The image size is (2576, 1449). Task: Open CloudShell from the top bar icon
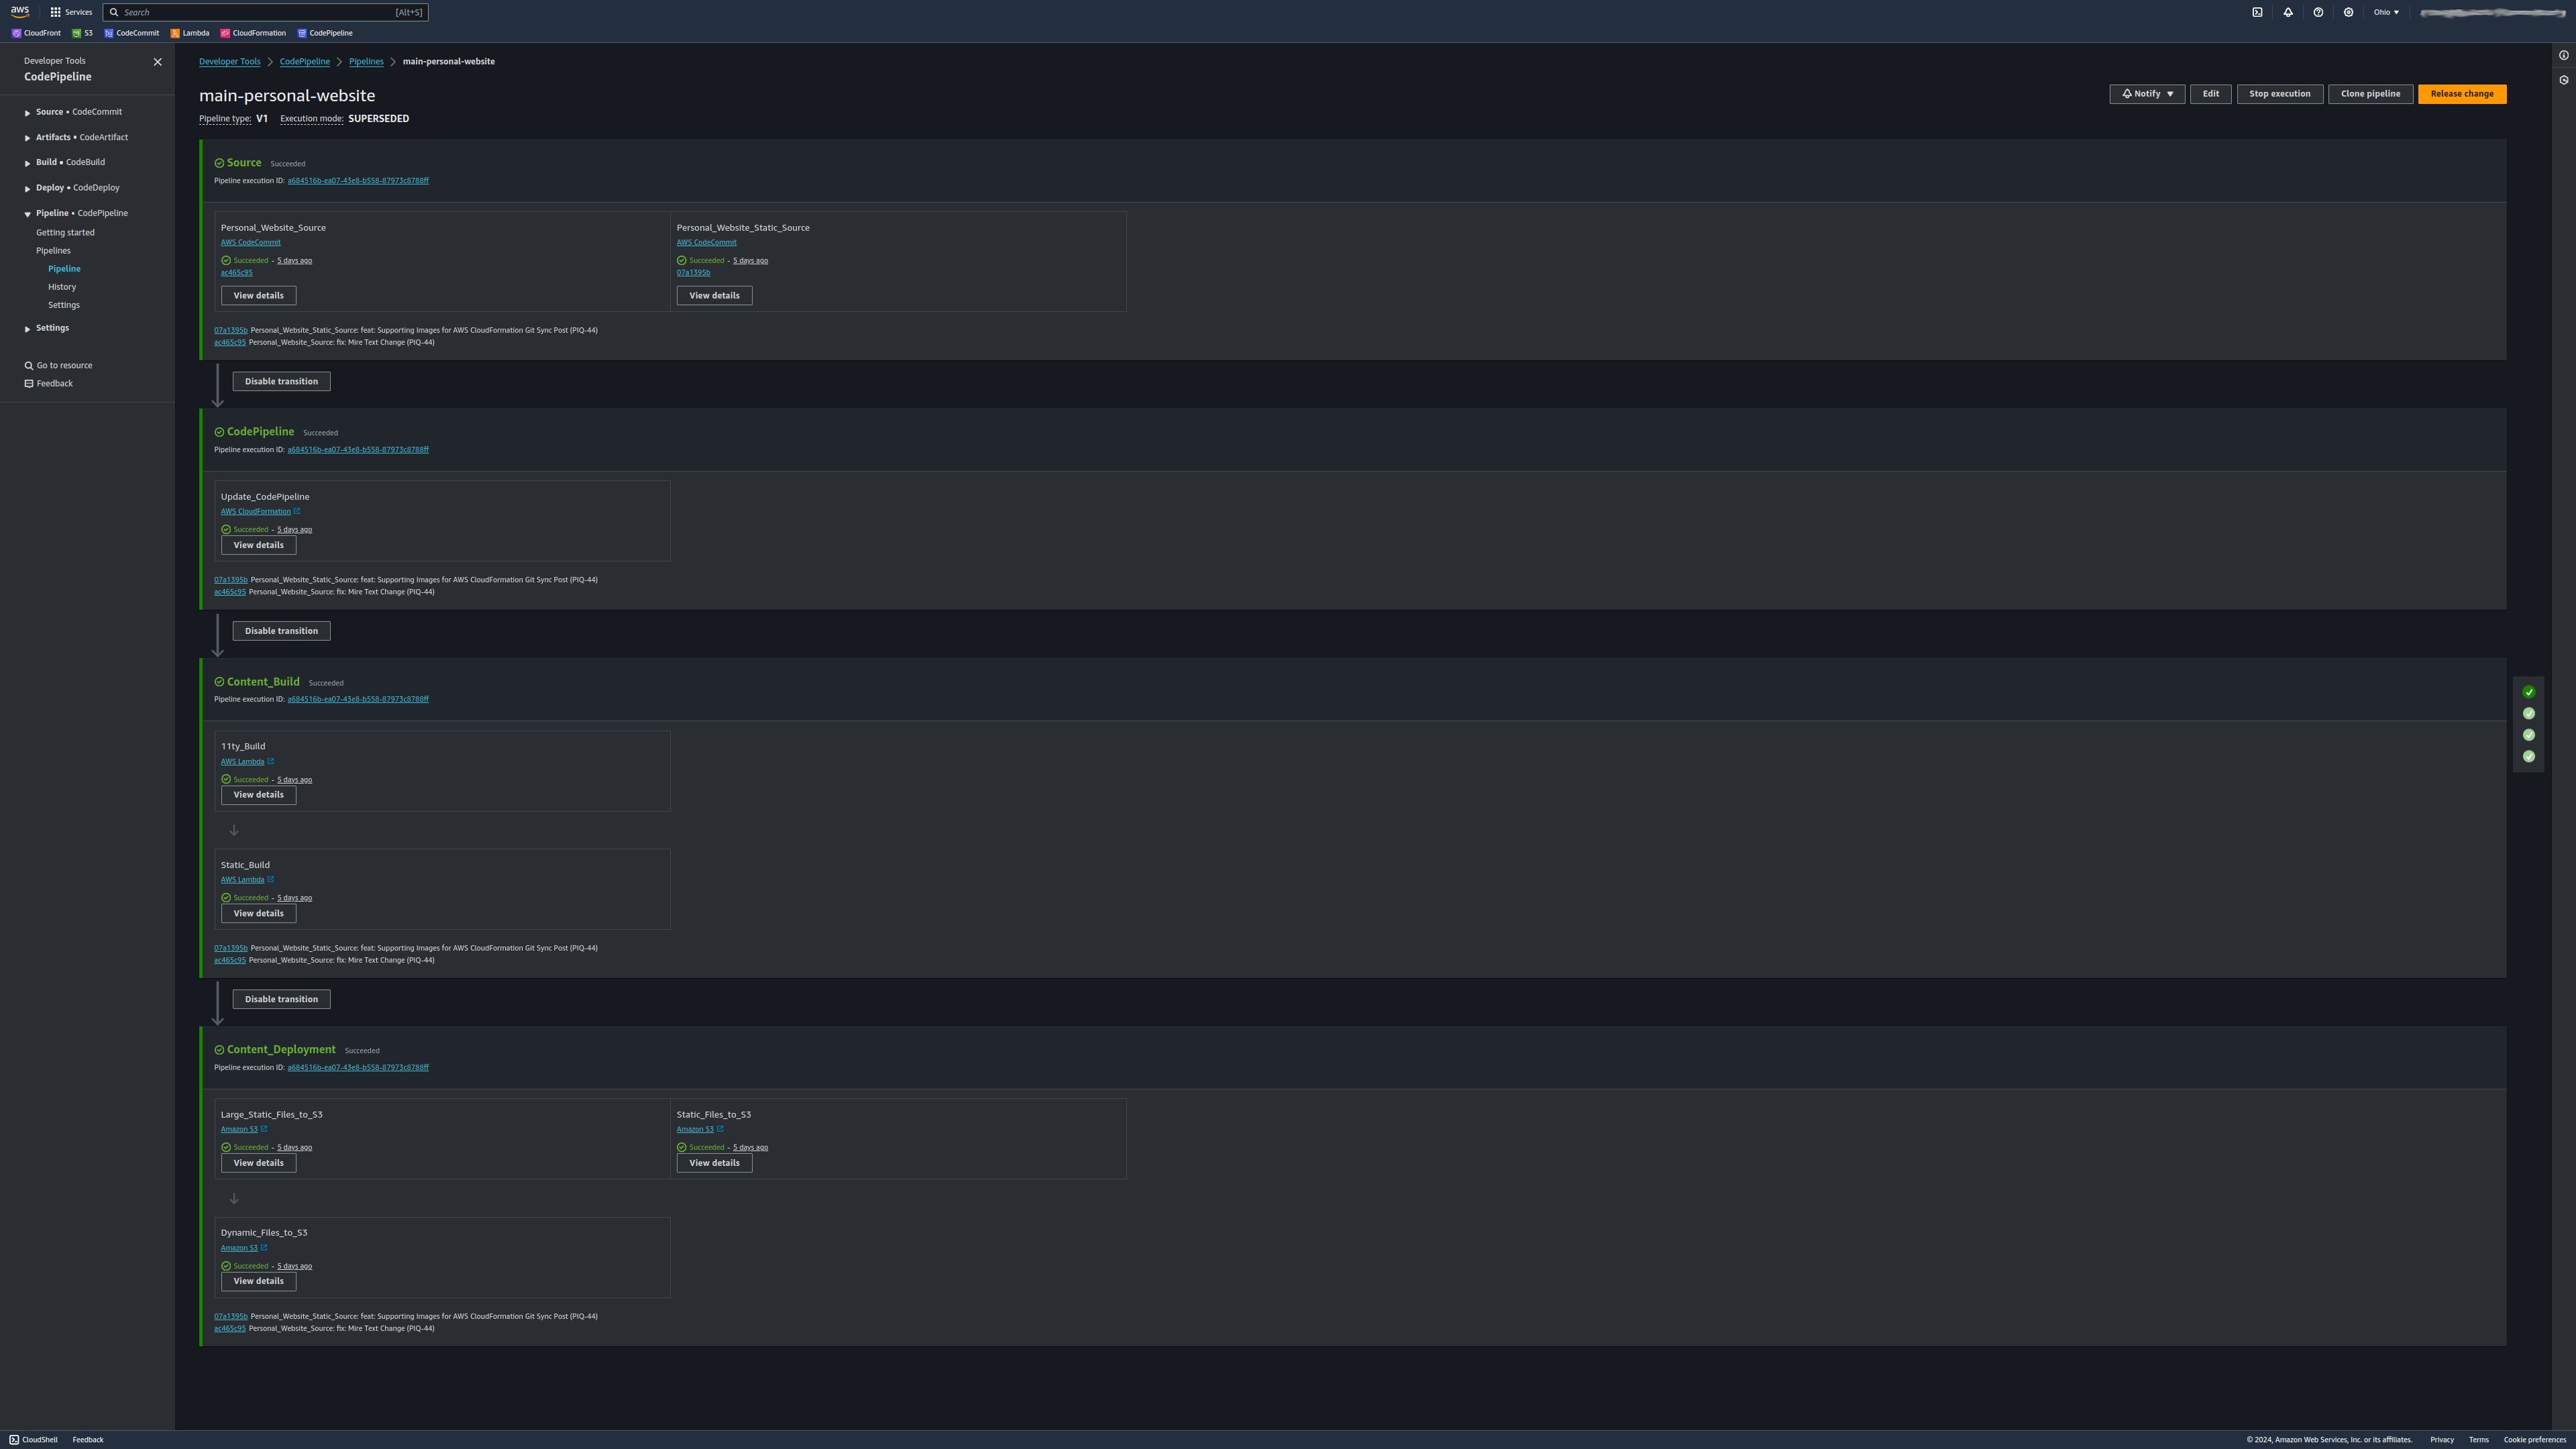tap(2257, 12)
